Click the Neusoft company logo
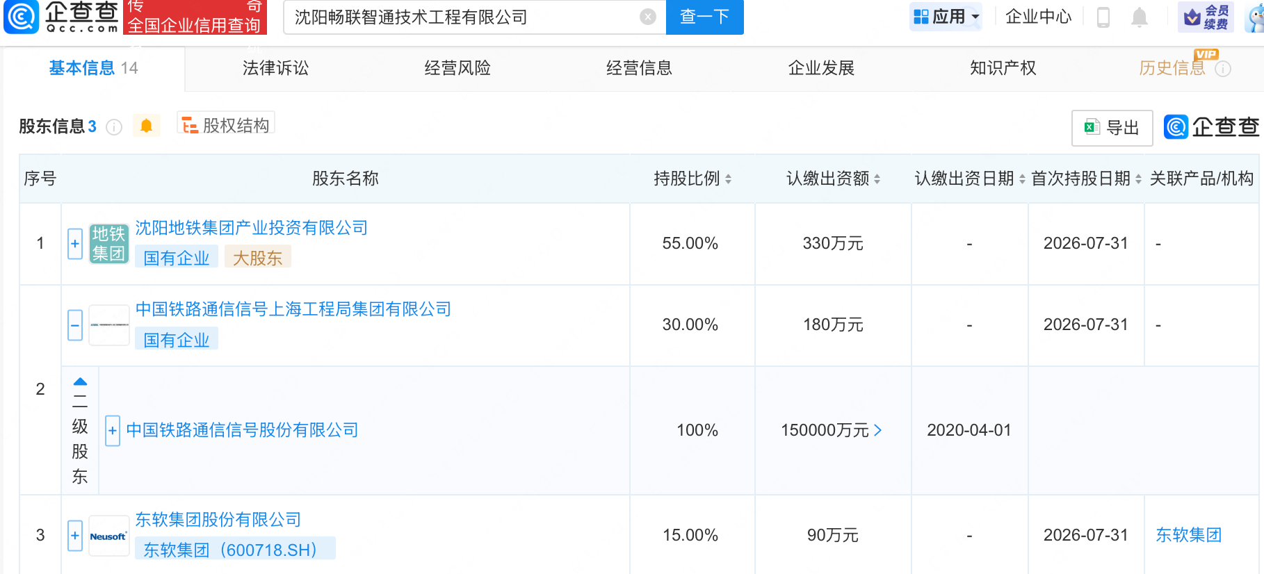The width and height of the screenshot is (1264, 574). tap(109, 536)
